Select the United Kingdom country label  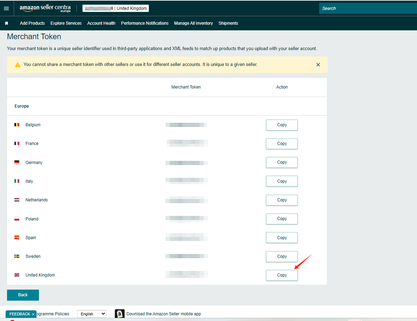(40, 275)
